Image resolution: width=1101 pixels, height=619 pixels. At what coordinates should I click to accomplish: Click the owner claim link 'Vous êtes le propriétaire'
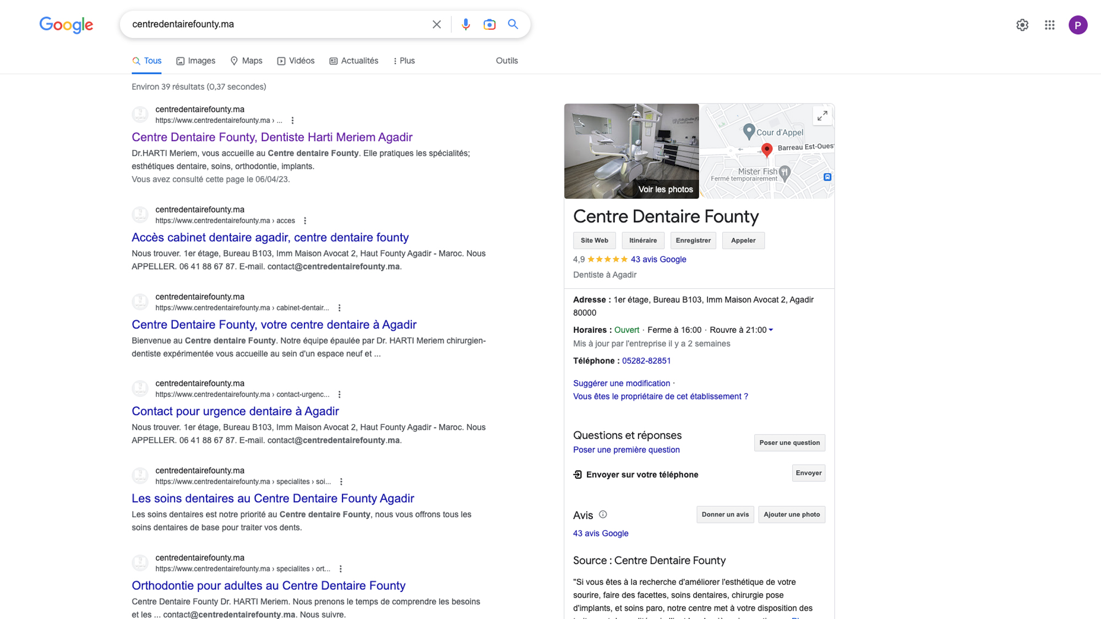pos(661,397)
